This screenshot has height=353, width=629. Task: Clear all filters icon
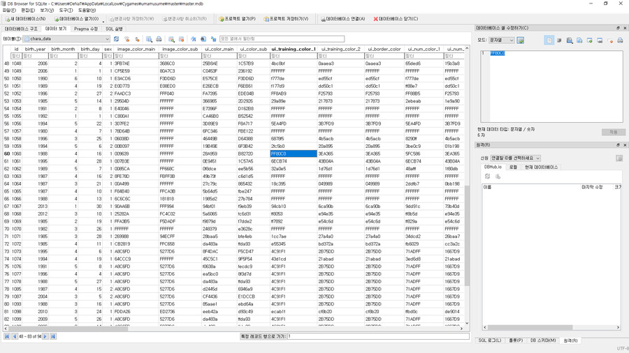(126, 39)
